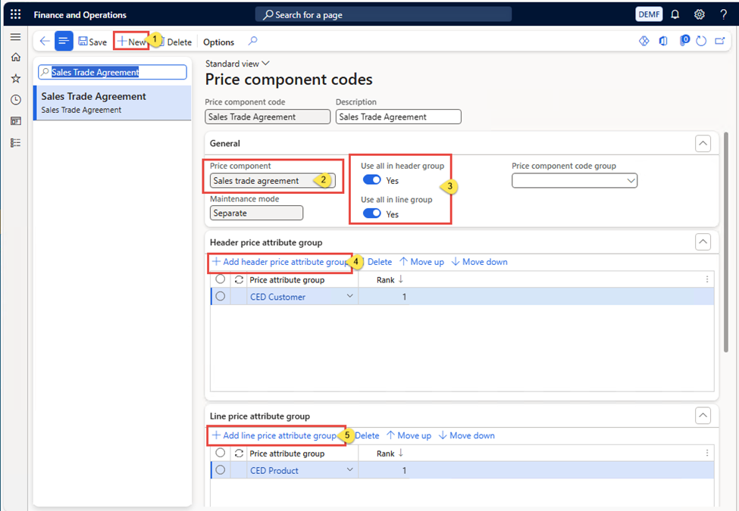Click the Maintenance mode field
Viewport: 739px width, 511px height.
point(256,213)
